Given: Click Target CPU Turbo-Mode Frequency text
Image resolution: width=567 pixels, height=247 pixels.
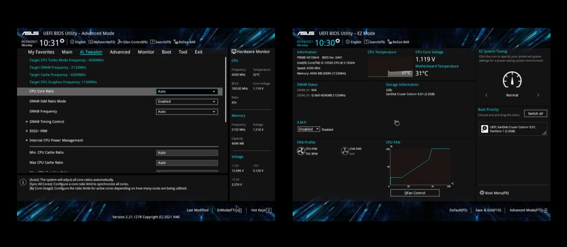Looking at the screenshot, I should (x=66, y=60).
